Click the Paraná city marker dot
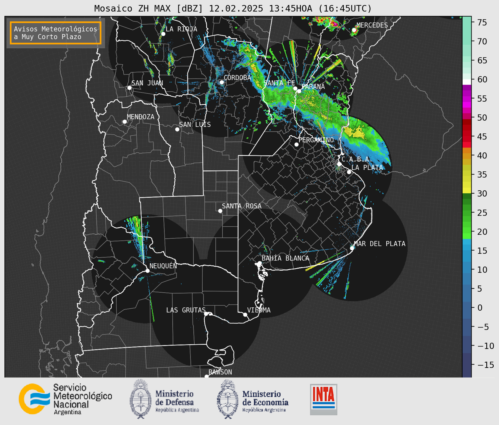 (x=299, y=91)
